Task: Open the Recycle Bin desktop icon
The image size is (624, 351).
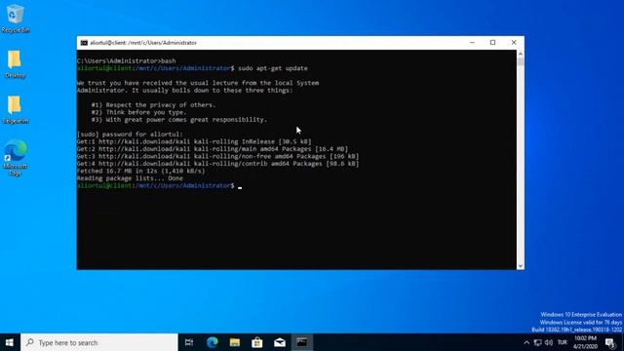Action: coord(16,19)
